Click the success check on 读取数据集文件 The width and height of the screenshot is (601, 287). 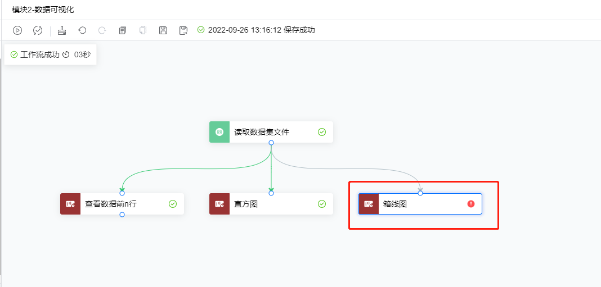click(x=322, y=132)
